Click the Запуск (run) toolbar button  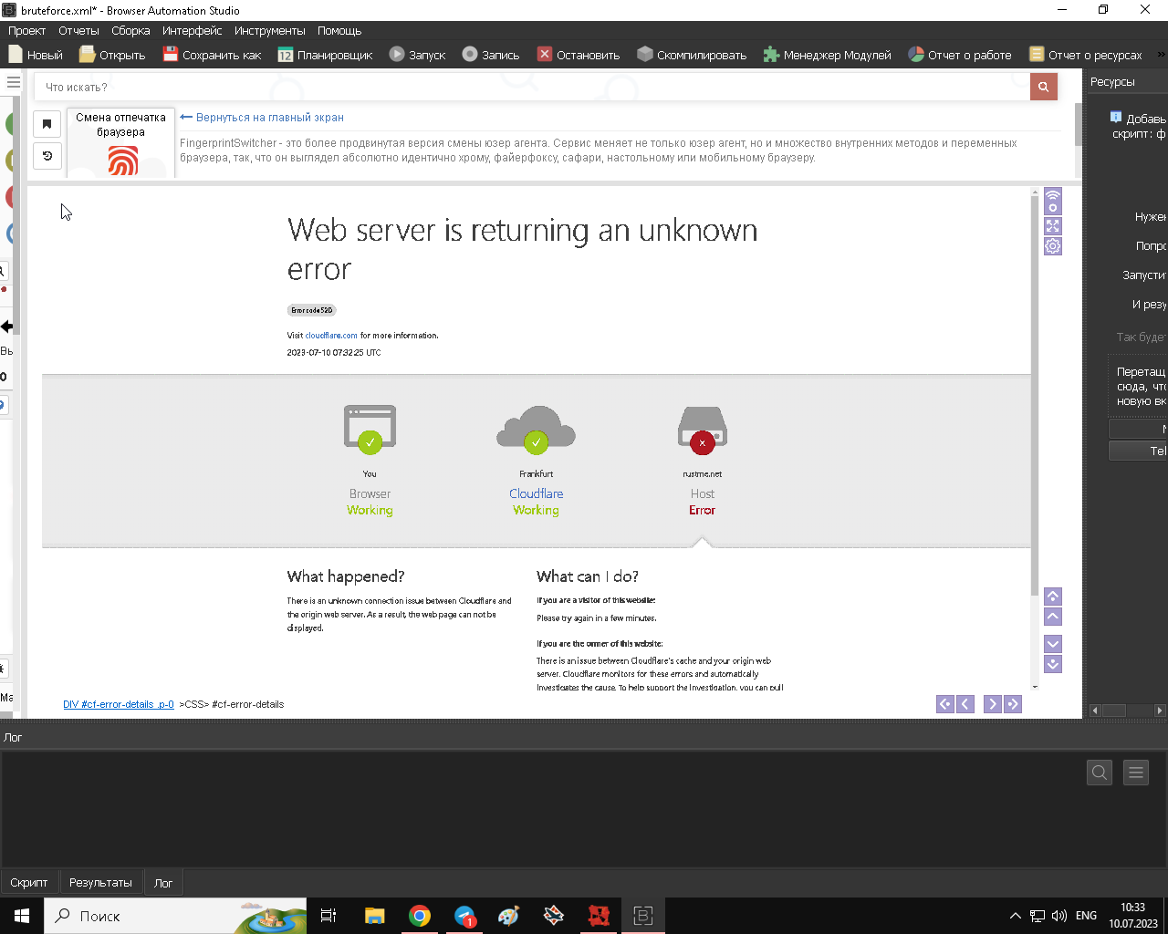tap(417, 55)
